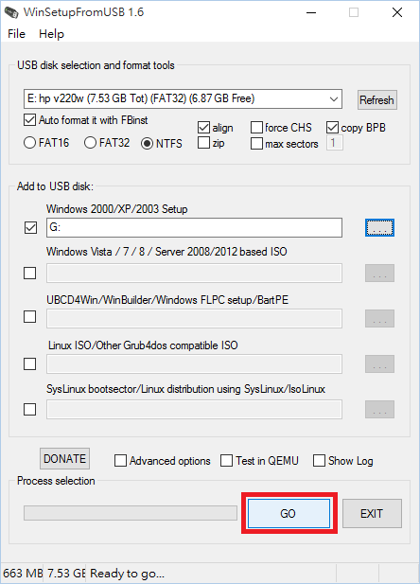420x584 pixels.
Task: Enable the zip checkbox
Action: point(203,143)
